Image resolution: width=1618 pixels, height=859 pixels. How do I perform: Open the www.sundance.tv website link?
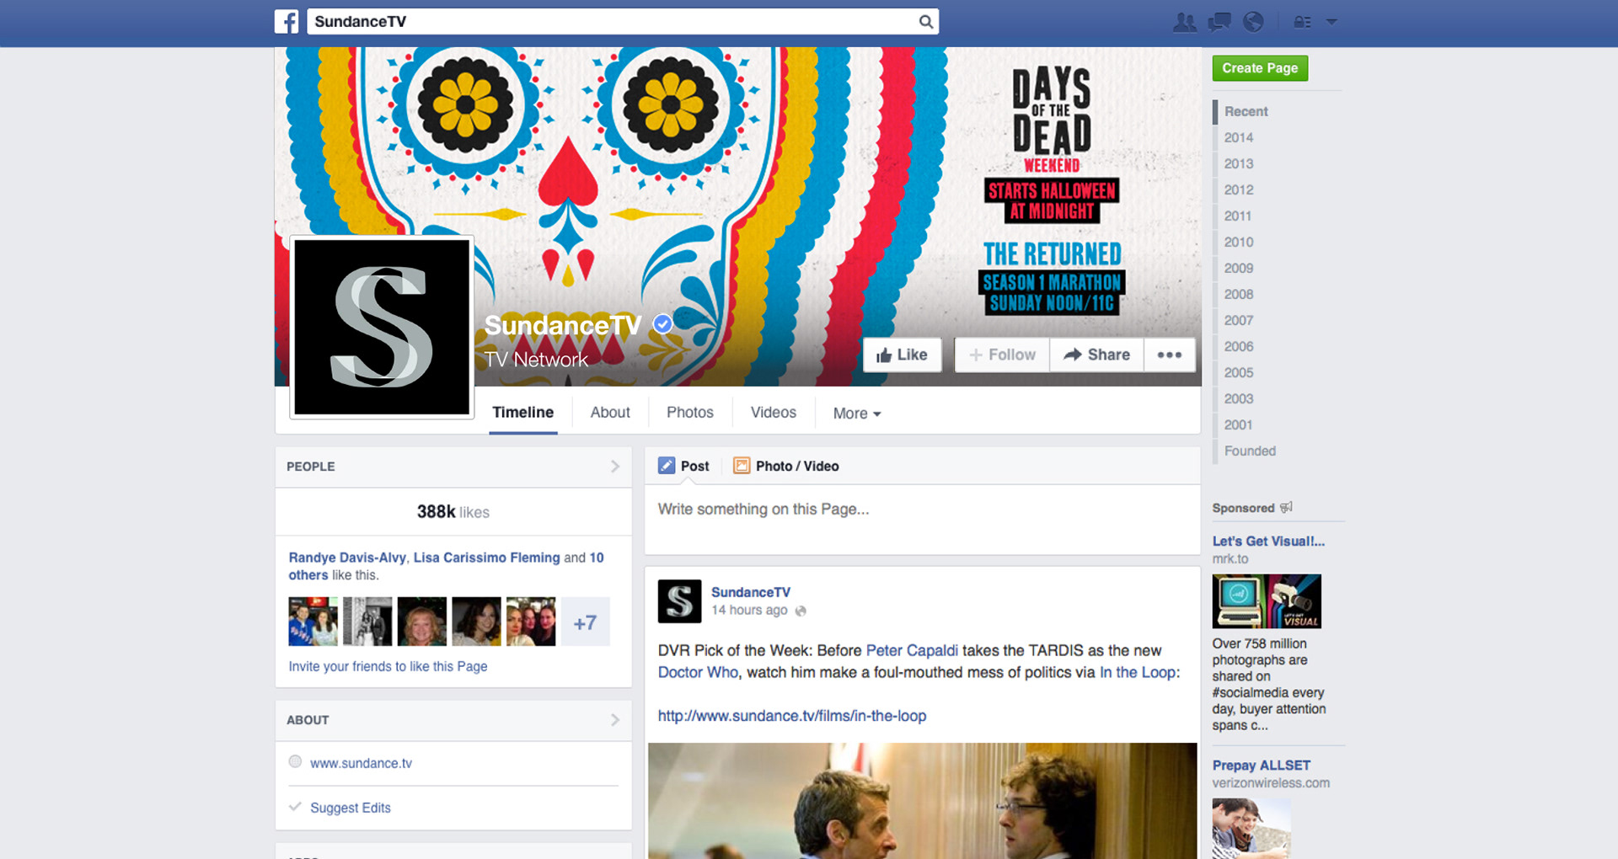point(361,763)
